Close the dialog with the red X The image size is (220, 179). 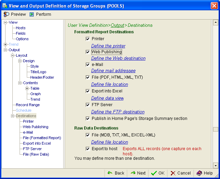(214, 6)
